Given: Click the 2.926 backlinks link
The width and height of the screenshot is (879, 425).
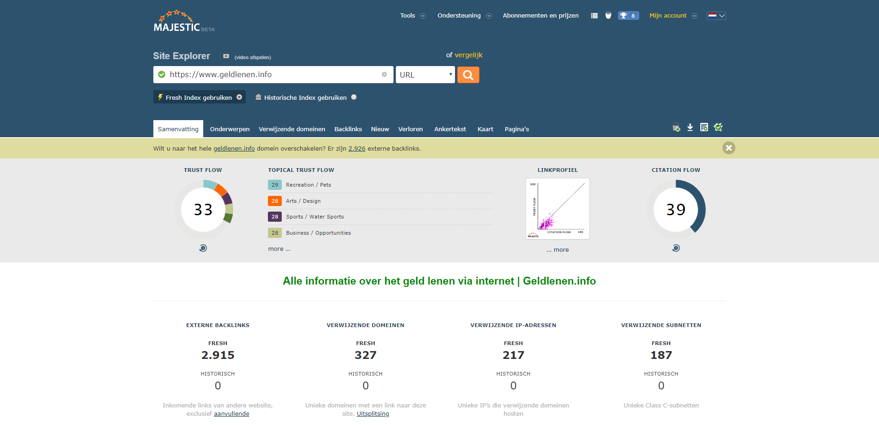Looking at the screenshot, I should tap(357, 149).
